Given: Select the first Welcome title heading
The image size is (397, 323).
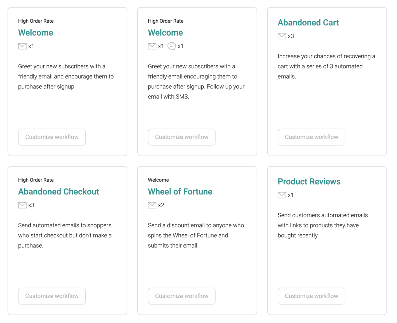Looking at the screenshot, I should click(36, 33).
